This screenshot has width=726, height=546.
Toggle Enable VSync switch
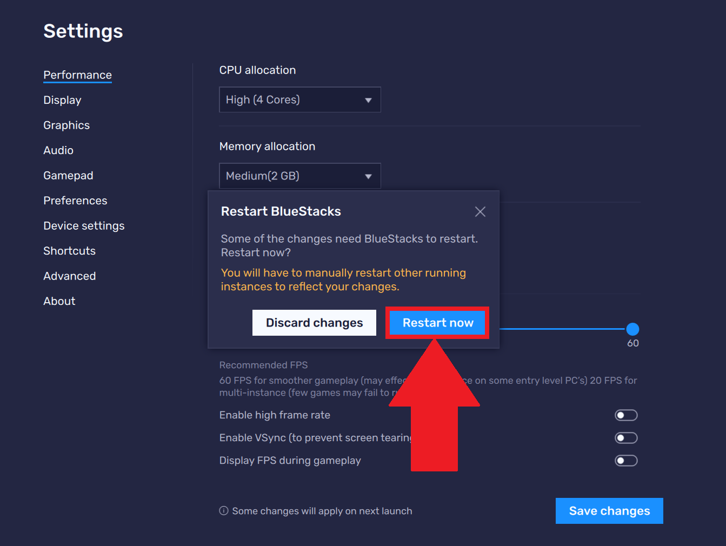[626, 438]
